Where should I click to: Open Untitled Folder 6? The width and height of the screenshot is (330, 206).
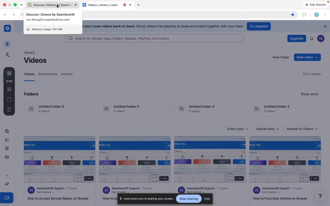[x=59, y=109]
